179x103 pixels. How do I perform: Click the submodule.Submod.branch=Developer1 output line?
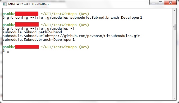39,40
